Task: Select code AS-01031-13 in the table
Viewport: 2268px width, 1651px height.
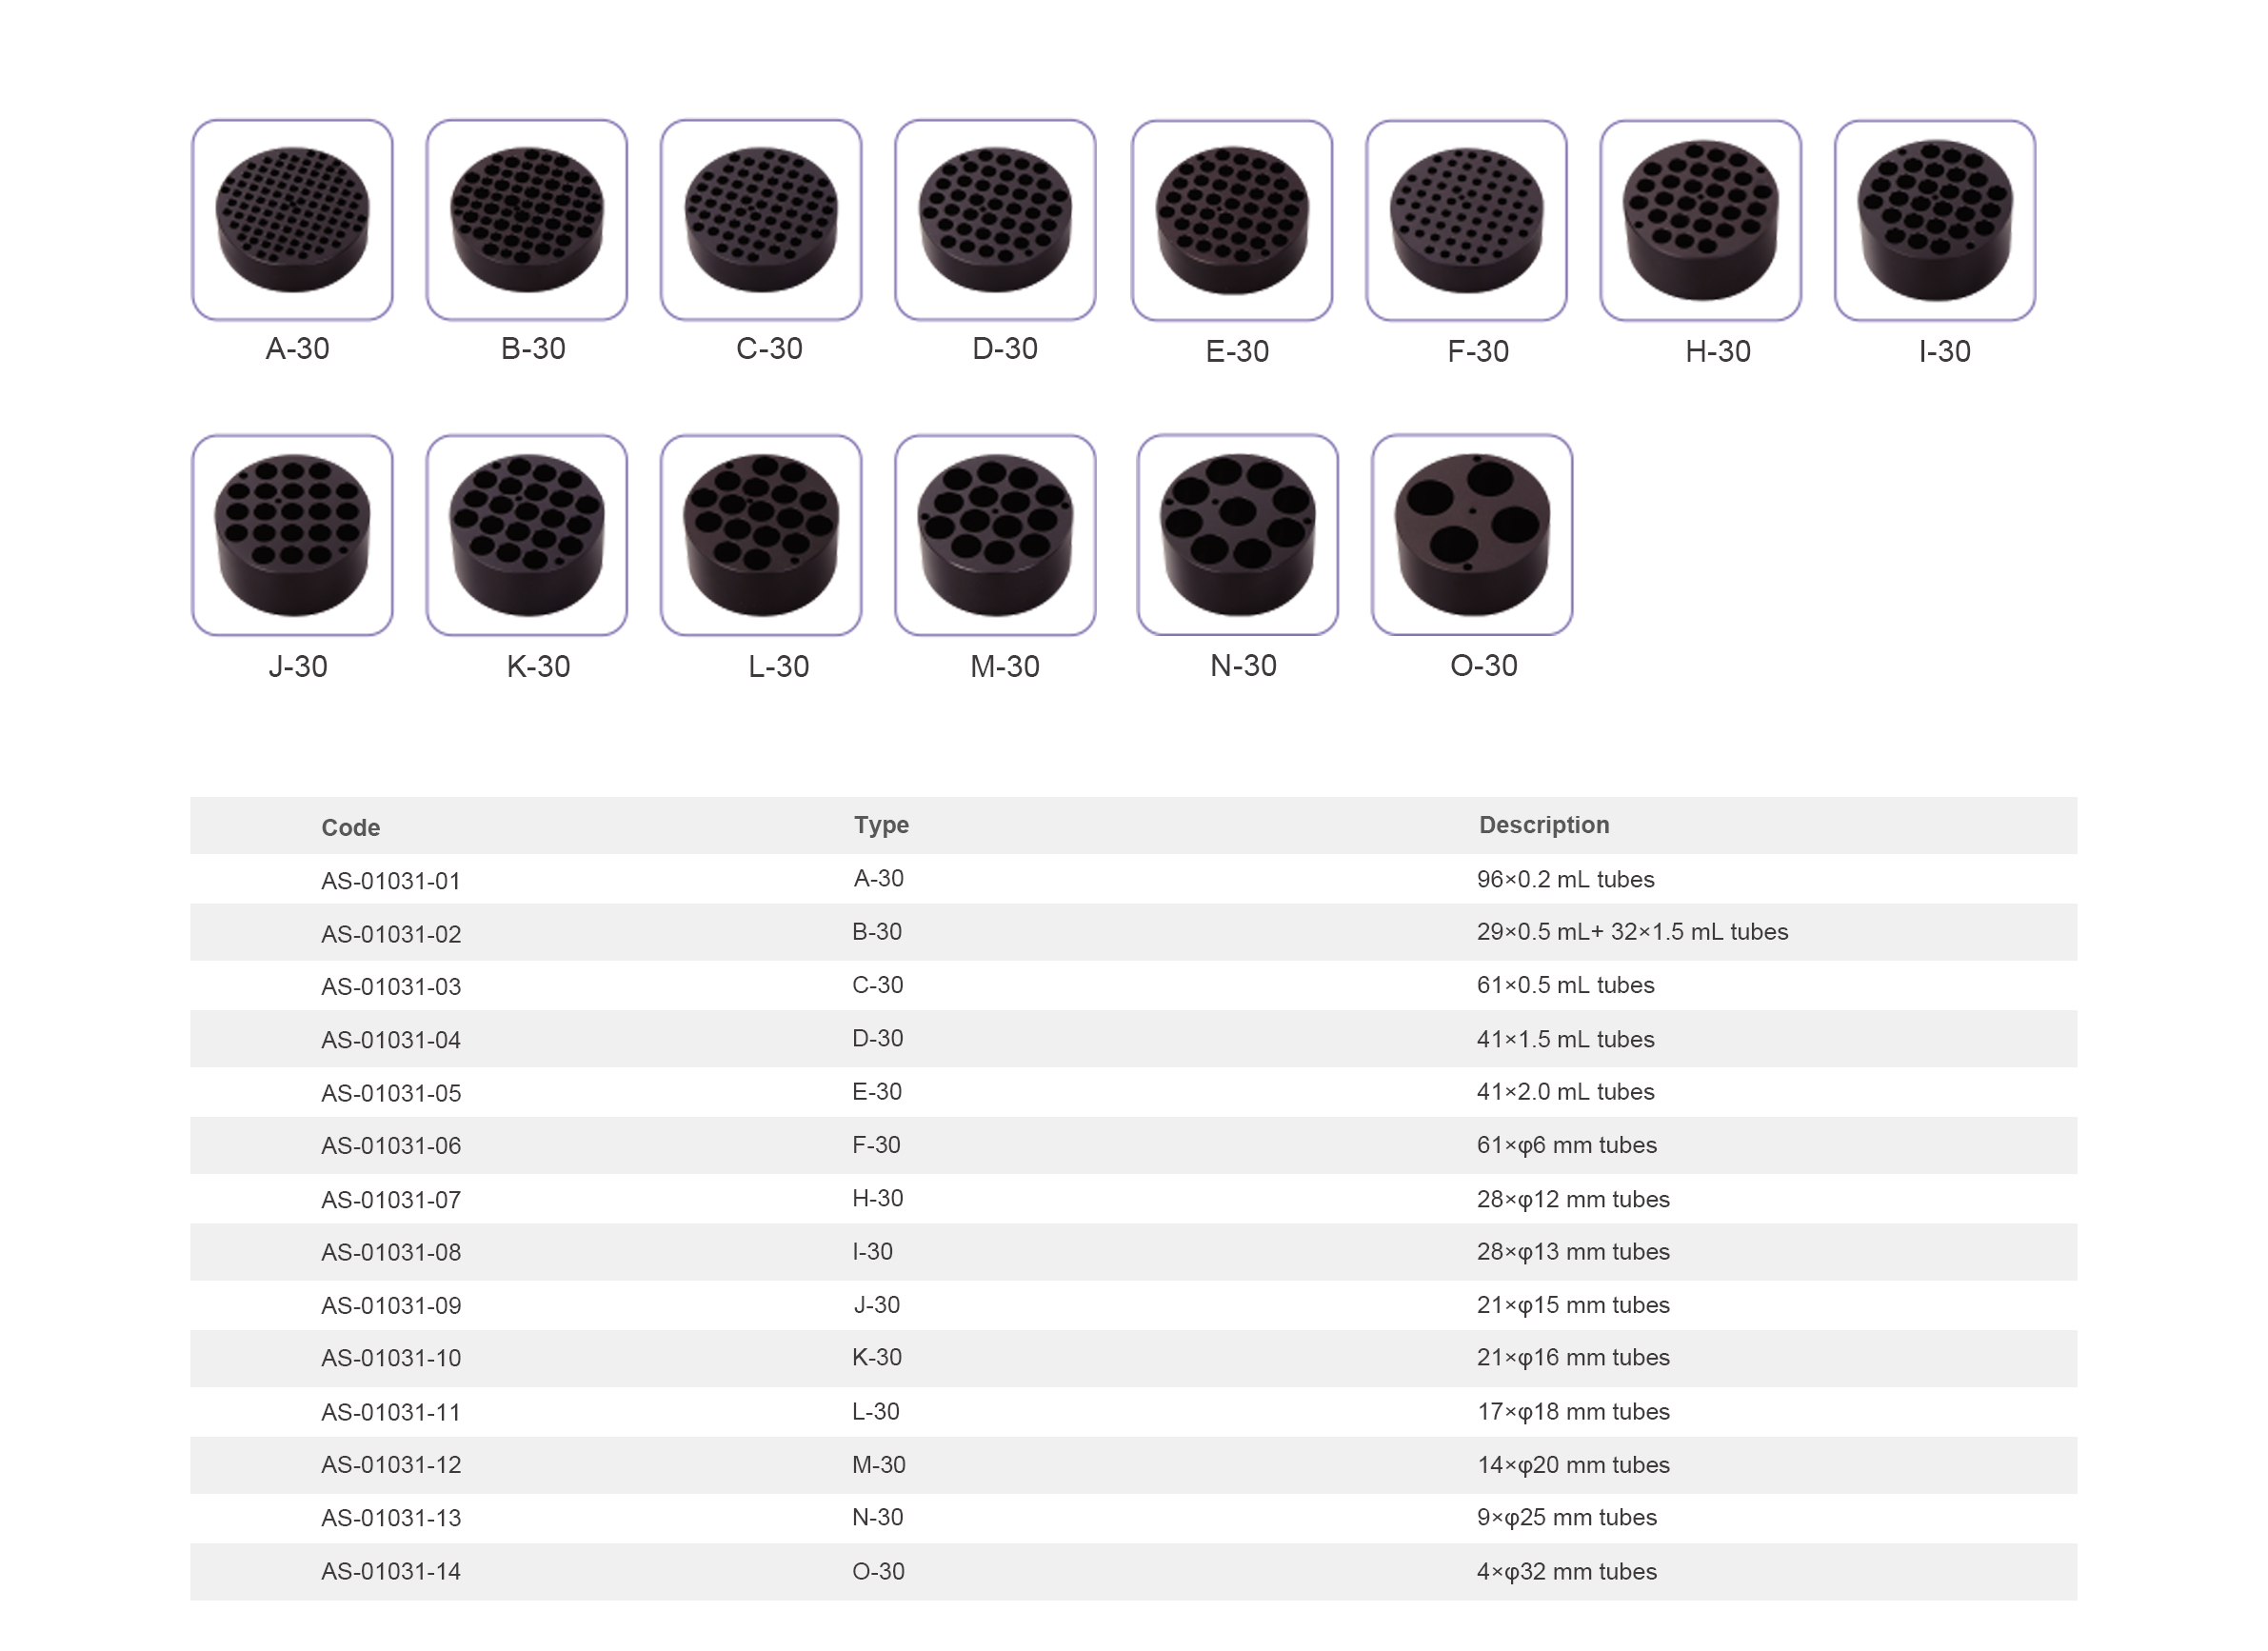Action: click(391, 1519)
